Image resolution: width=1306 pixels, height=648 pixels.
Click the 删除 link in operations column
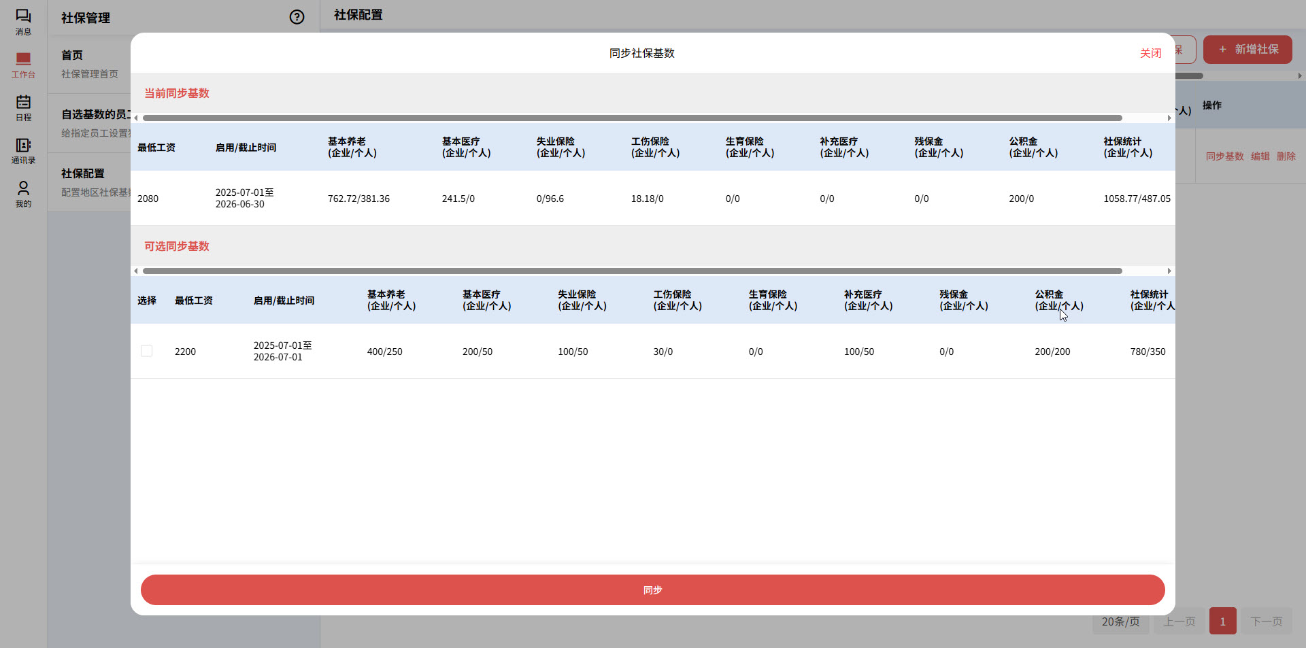[x=1286, y=156]
